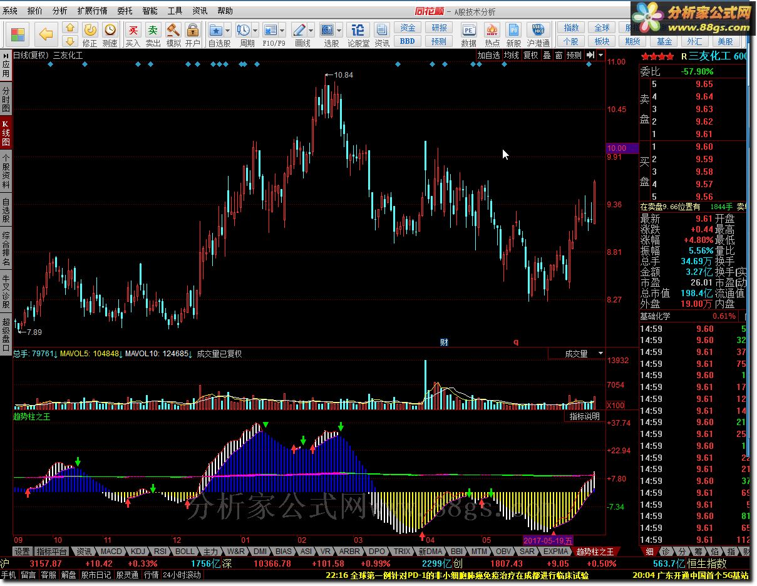Select the BOLL indicator tab
This screenshot has width=757, height=586.
(185, 552)
